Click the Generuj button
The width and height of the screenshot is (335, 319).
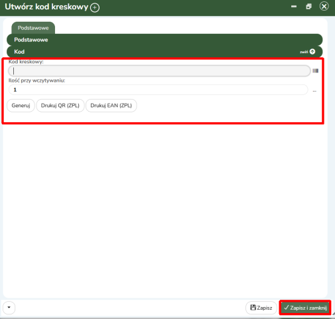pos(21,106)
